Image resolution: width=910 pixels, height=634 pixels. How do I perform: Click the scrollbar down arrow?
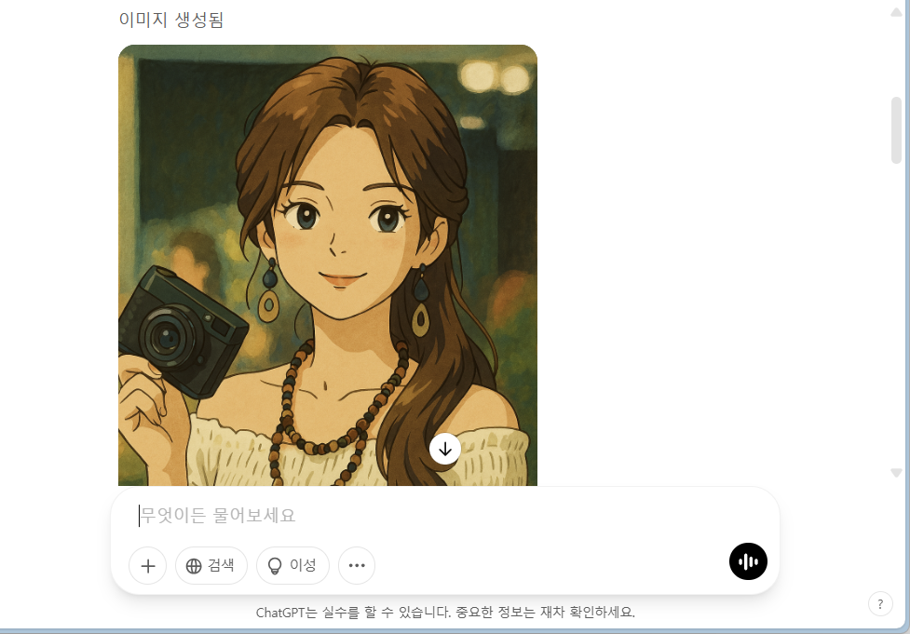896,473
